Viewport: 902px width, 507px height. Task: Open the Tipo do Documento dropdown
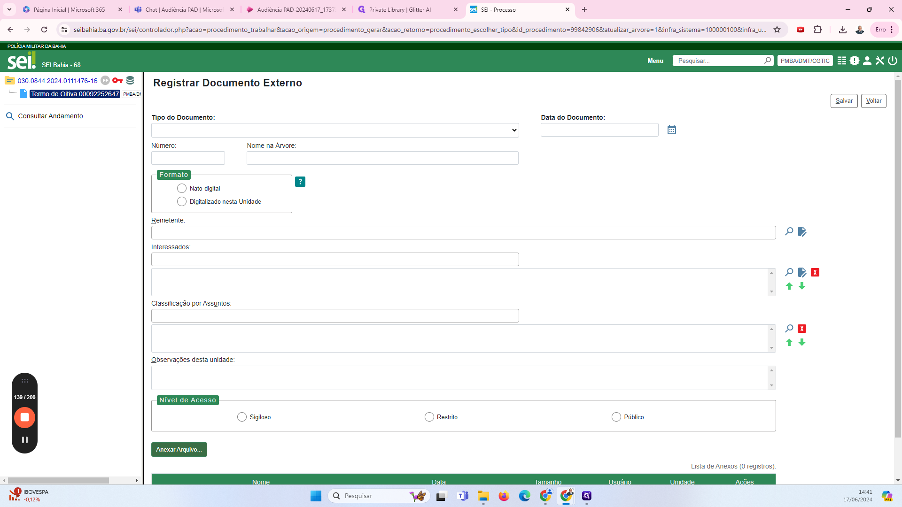[x=335, y=130]
